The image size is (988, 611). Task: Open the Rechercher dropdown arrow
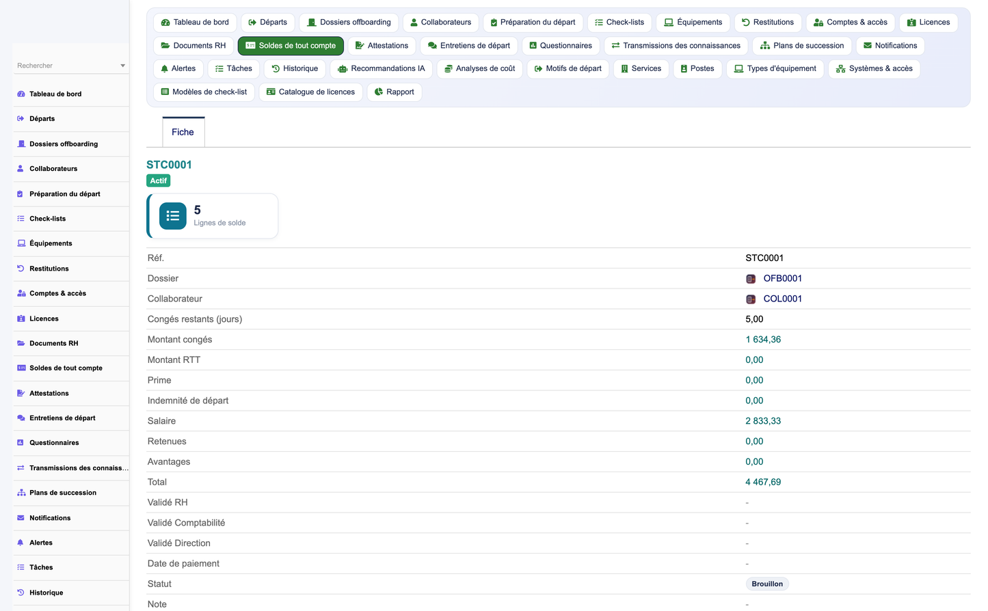(x=123, y=66)
